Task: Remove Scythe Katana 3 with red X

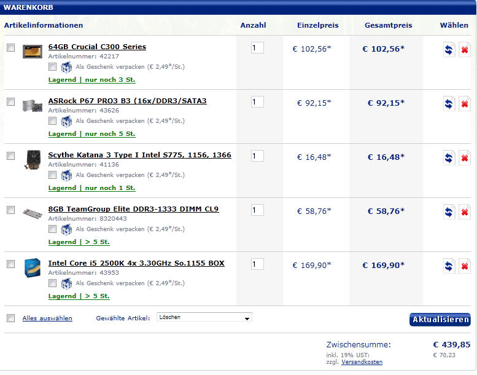Action: tap(465, 158)
